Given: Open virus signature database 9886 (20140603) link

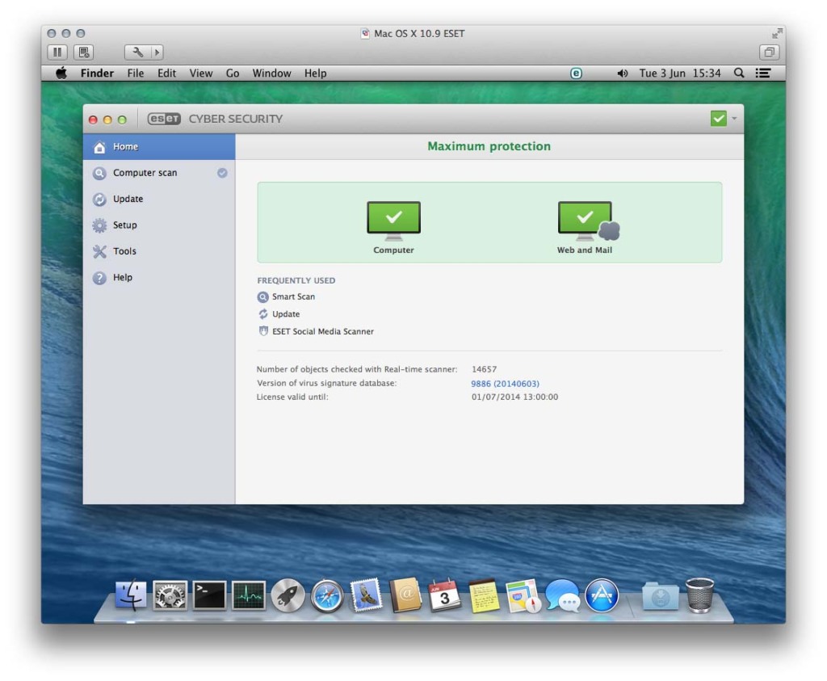Looking at the screenshot, I should [x=505, y=384].
